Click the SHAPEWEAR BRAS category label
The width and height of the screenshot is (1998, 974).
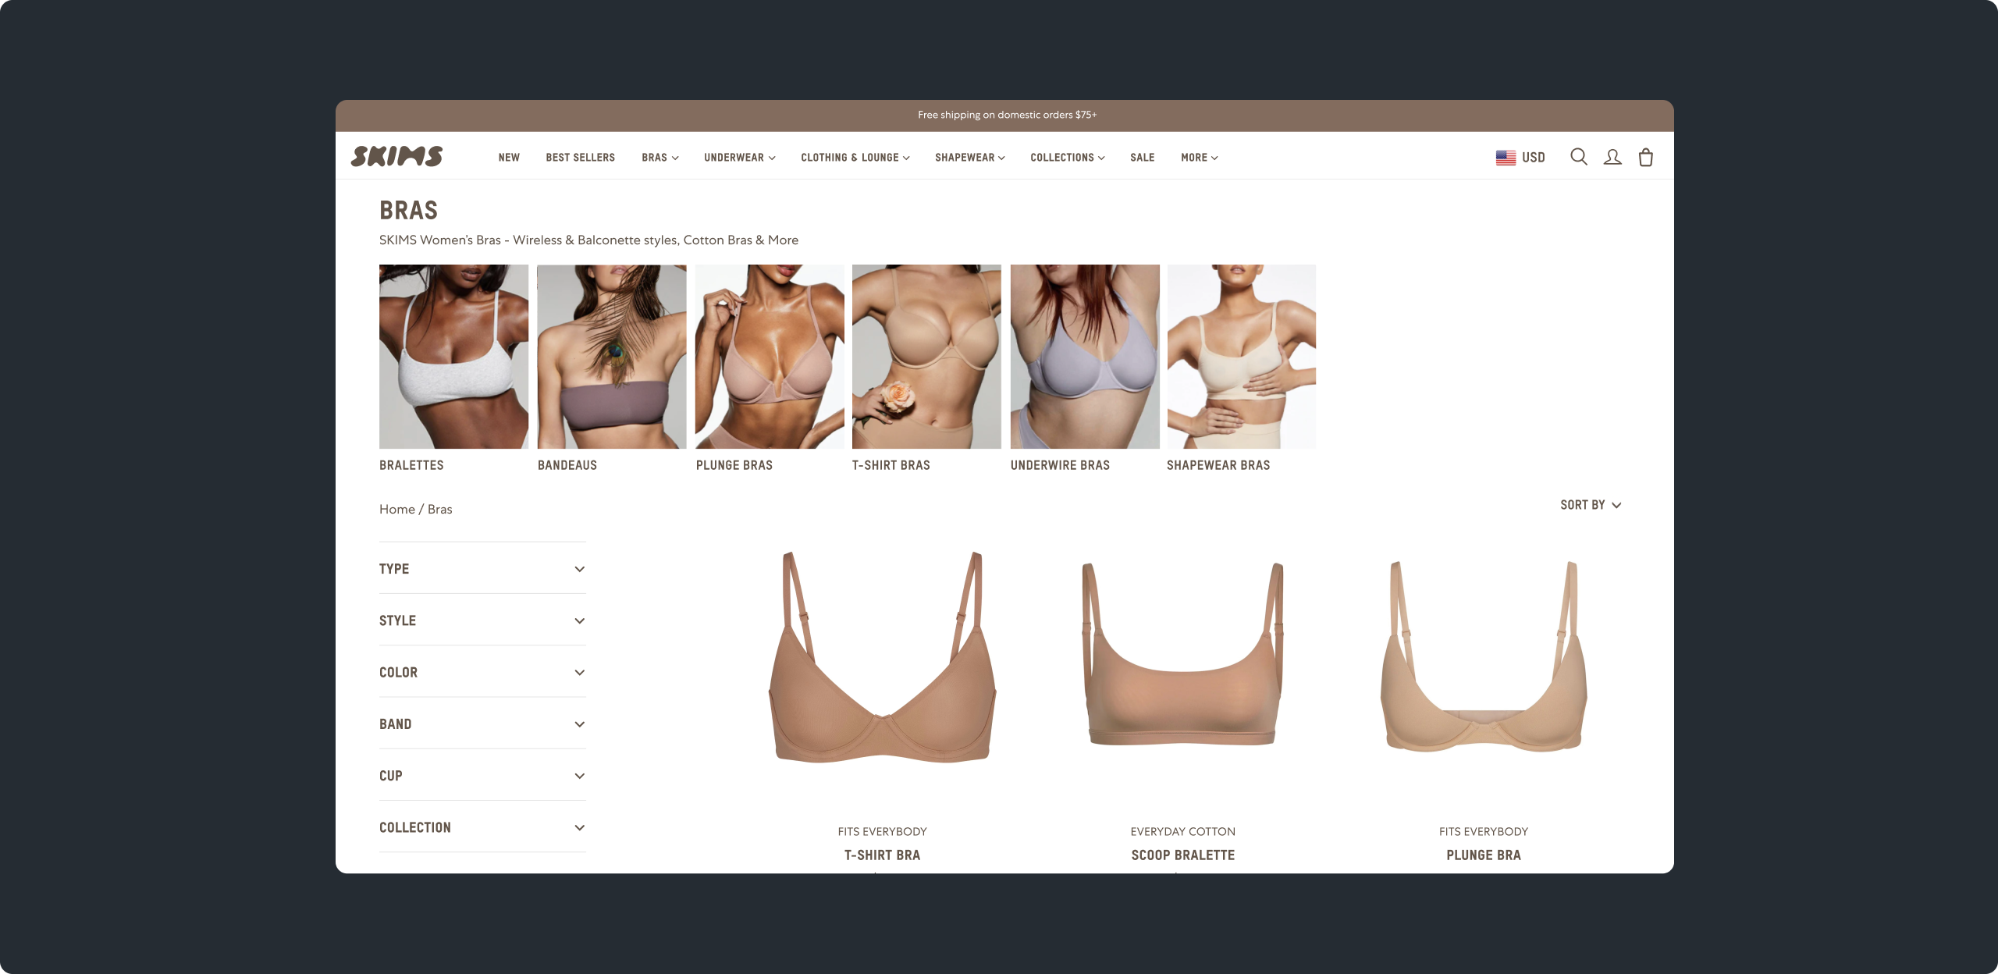pyautogui.click(x=1218, y=465)
